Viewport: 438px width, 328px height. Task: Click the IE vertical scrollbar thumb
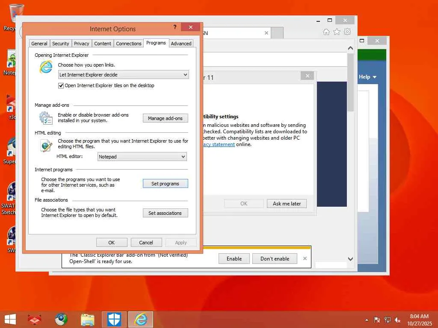350,82
